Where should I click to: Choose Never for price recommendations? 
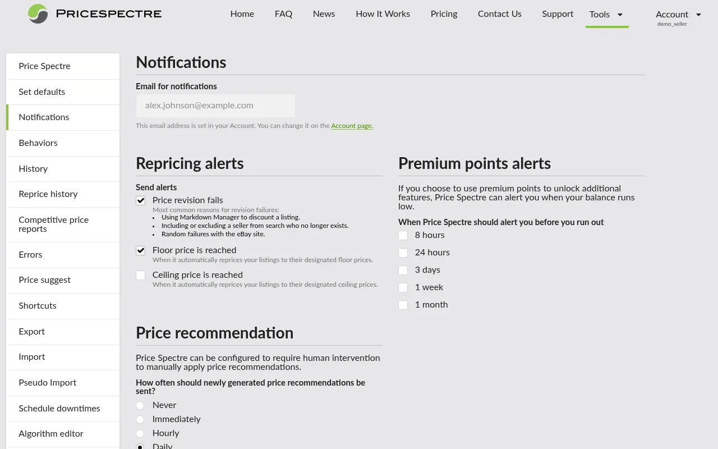click(x=140, y=405)
